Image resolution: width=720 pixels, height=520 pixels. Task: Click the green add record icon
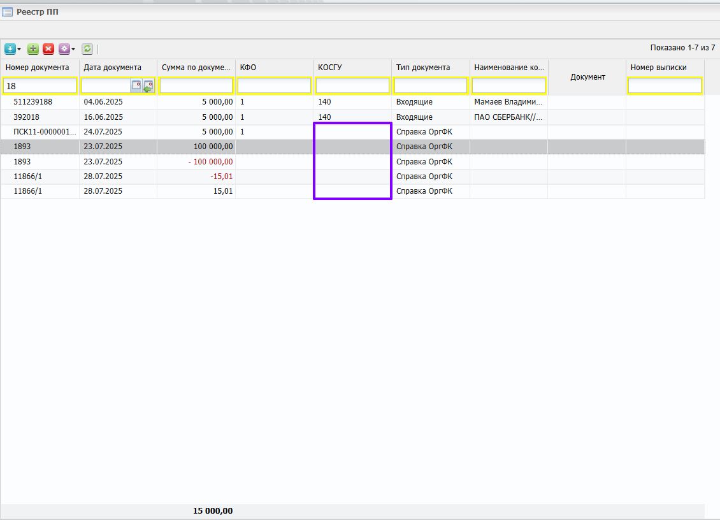tap(33, 48)
